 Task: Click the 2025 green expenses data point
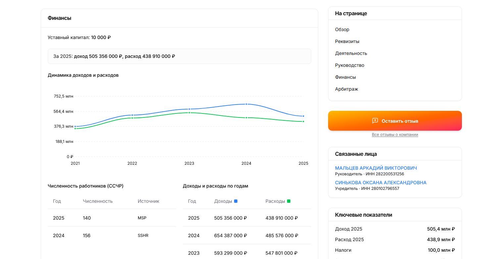303,121
